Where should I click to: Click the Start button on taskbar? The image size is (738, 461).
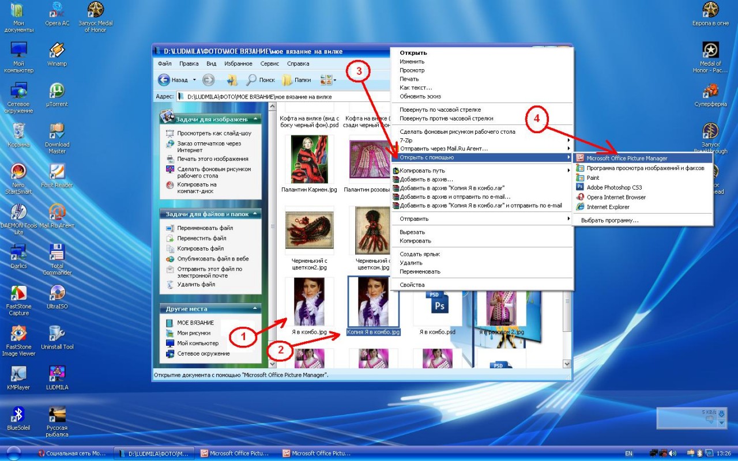pos(14,453)
